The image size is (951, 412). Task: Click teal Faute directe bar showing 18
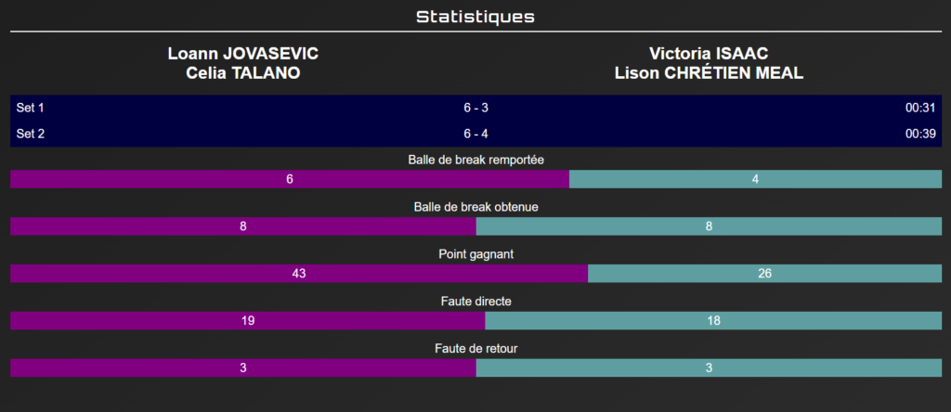click(x=713, y=321)
